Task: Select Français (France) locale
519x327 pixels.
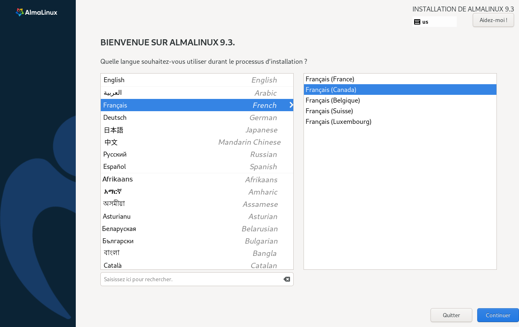Action: point(400,79)
